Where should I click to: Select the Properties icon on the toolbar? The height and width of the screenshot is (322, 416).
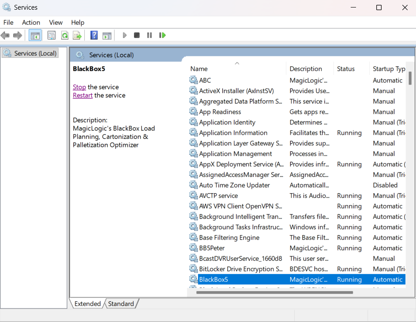point(51,35)
